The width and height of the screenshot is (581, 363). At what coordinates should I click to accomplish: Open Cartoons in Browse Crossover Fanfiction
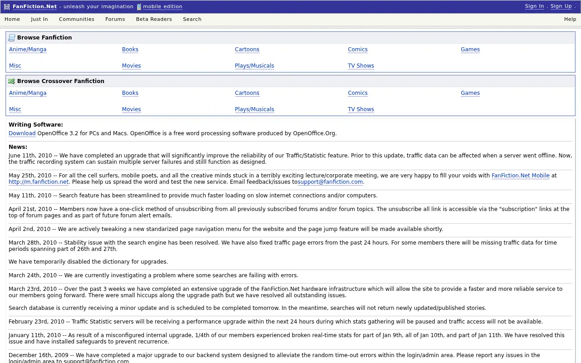point(247,93)
